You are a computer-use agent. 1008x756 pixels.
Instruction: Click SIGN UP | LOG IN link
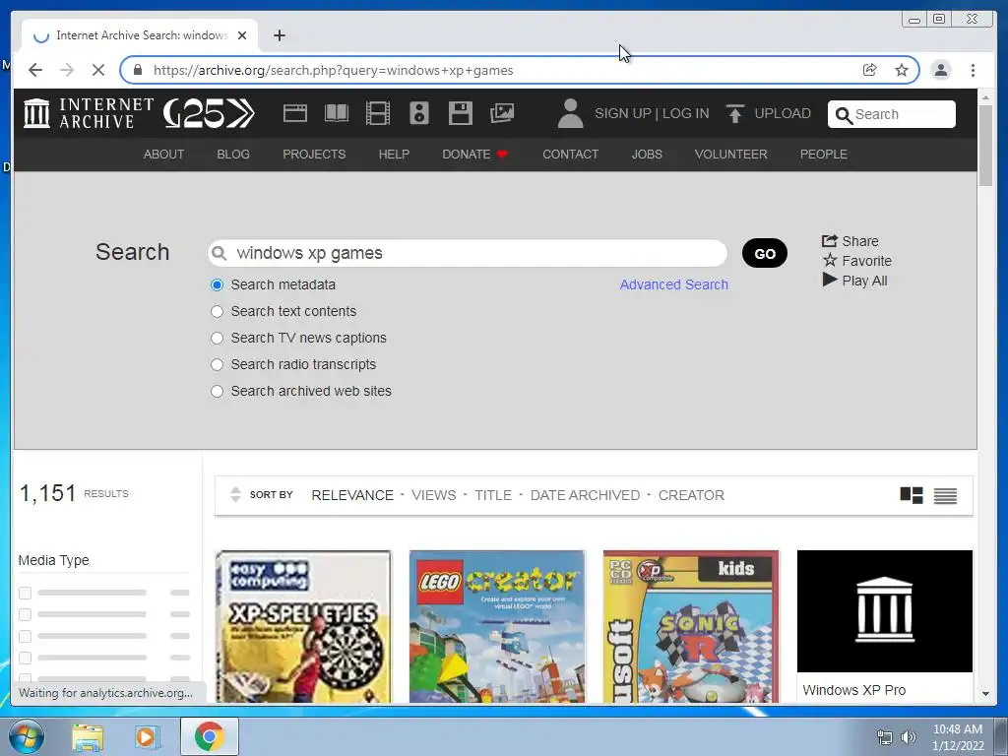coord(652,114)
